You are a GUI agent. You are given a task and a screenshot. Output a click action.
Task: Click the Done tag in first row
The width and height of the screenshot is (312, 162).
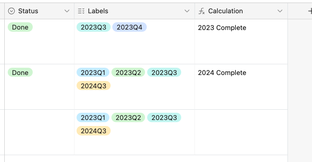(x=20, y=27)
